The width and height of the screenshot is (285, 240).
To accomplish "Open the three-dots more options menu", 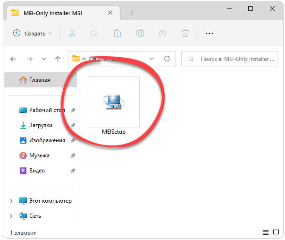I will 210,34.
